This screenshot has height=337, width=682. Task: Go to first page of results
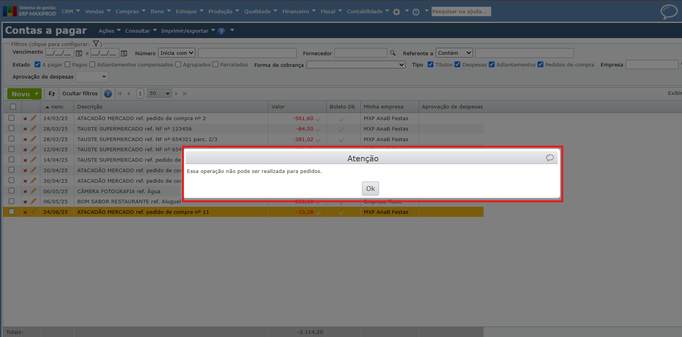click(x=120, y=93)
